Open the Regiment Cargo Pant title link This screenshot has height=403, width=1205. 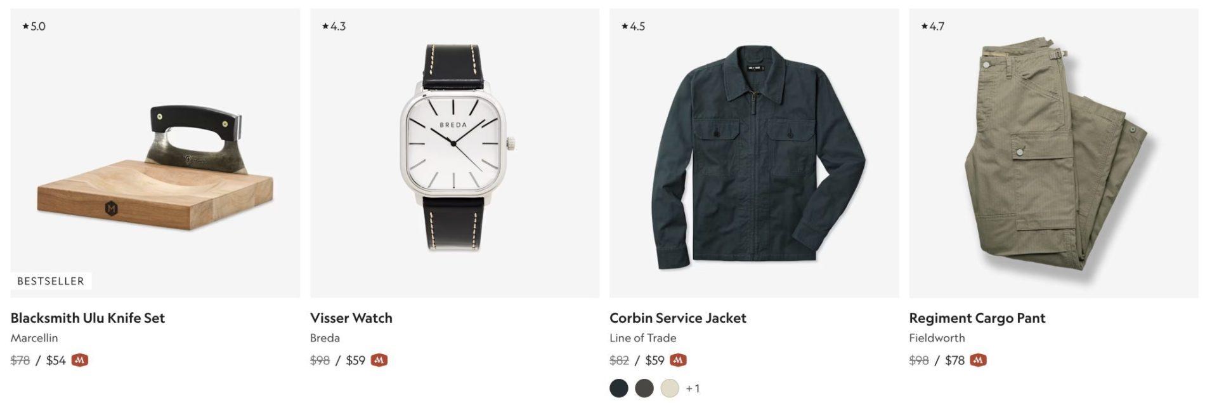click(977, 318)
